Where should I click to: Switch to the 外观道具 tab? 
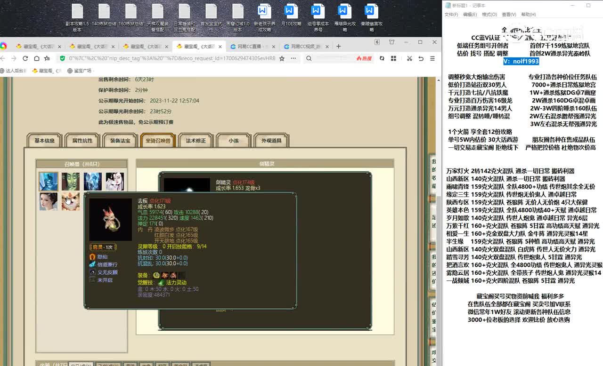[x=271, y=140]
